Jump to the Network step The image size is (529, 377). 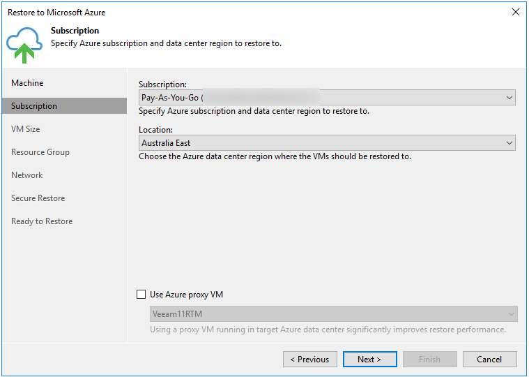pyautogui.click(x=27, y=175)
